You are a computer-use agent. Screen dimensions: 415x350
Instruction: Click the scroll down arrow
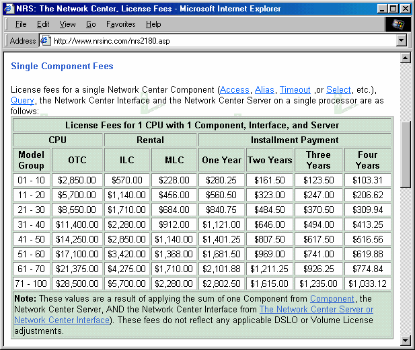[x=405, y=341]
